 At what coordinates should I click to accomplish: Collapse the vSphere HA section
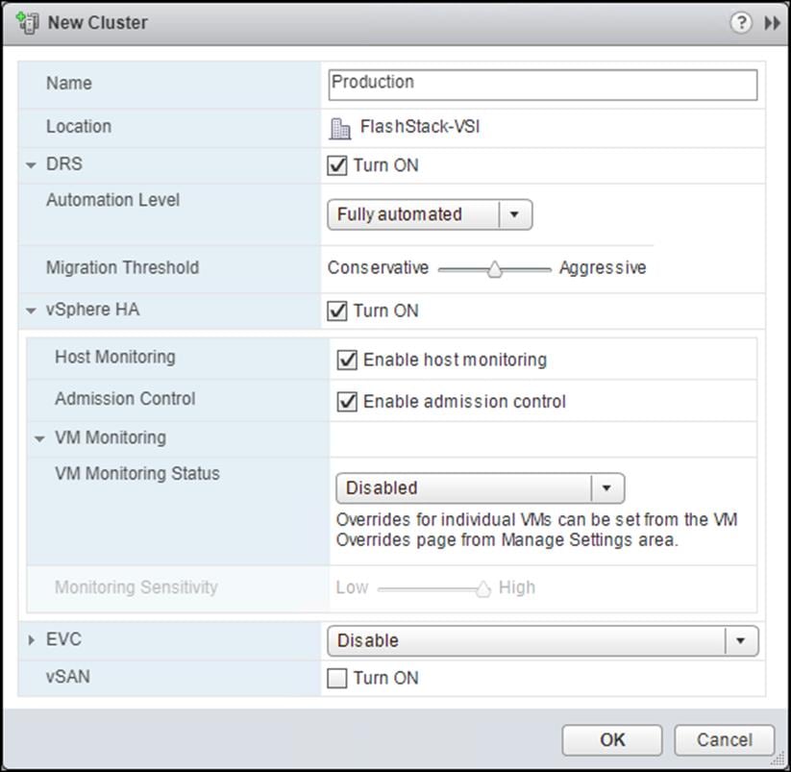click(30, 310)
